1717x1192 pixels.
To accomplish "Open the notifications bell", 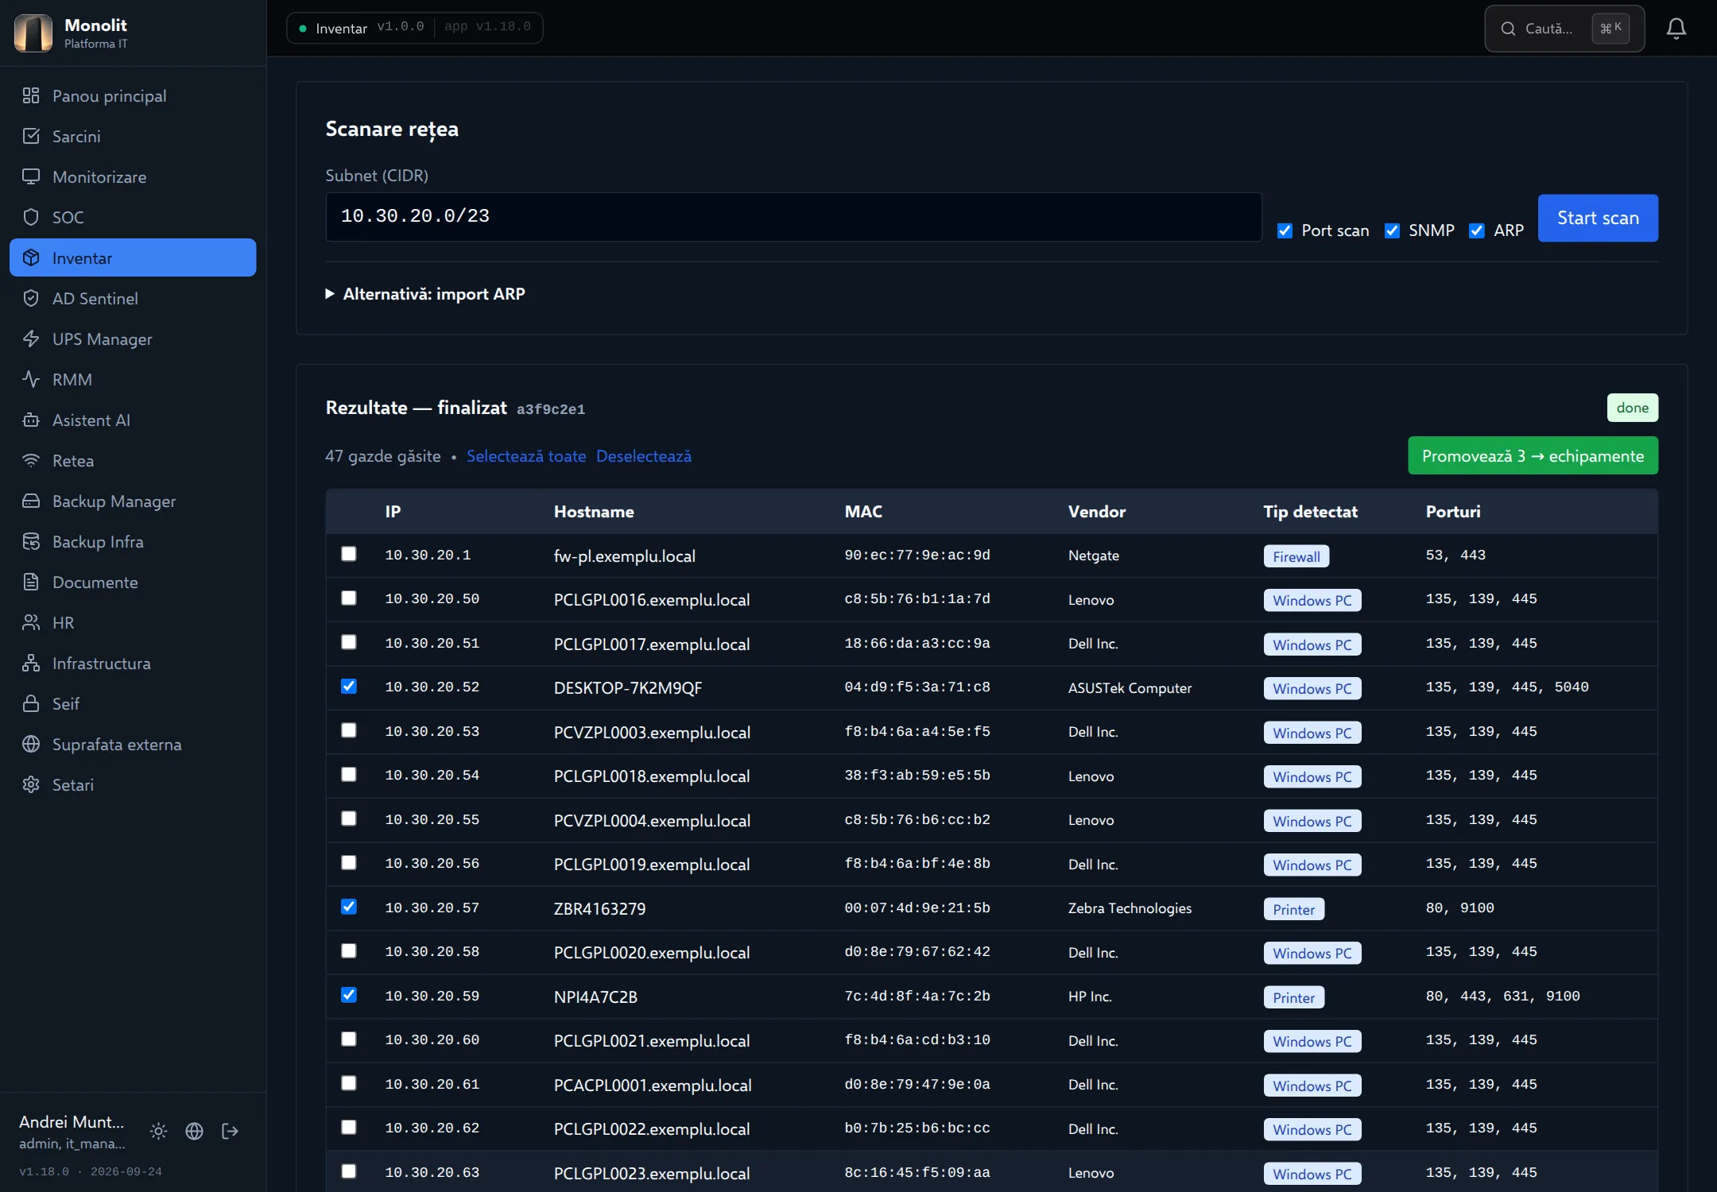I will tap(1676, 29).
